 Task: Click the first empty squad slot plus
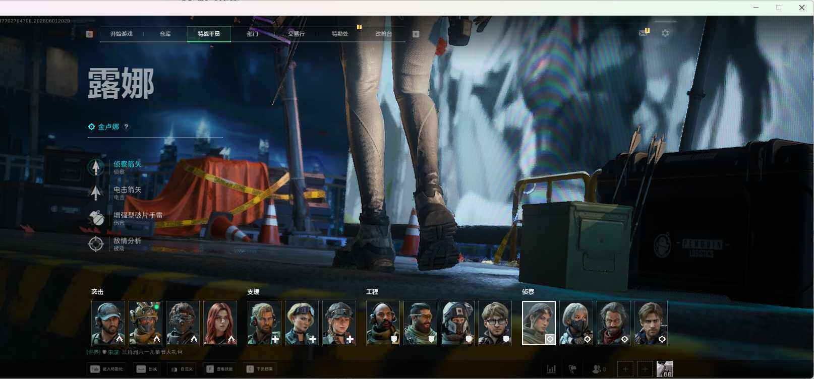(625, 369)
